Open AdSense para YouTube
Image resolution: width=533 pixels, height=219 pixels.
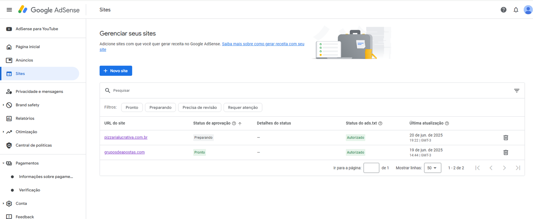[x=37, y=29]
